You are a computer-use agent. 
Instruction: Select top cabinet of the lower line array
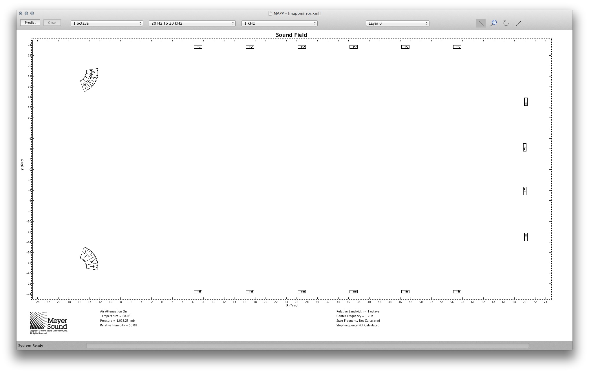click(x=85, y=253)
